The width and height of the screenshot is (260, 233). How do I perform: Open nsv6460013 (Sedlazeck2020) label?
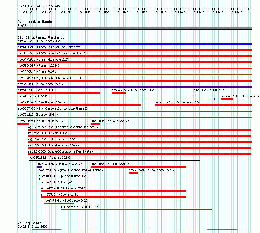point(151,170)
